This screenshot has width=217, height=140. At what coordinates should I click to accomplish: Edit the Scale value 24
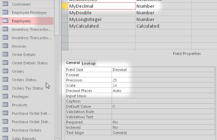point(163,85)
